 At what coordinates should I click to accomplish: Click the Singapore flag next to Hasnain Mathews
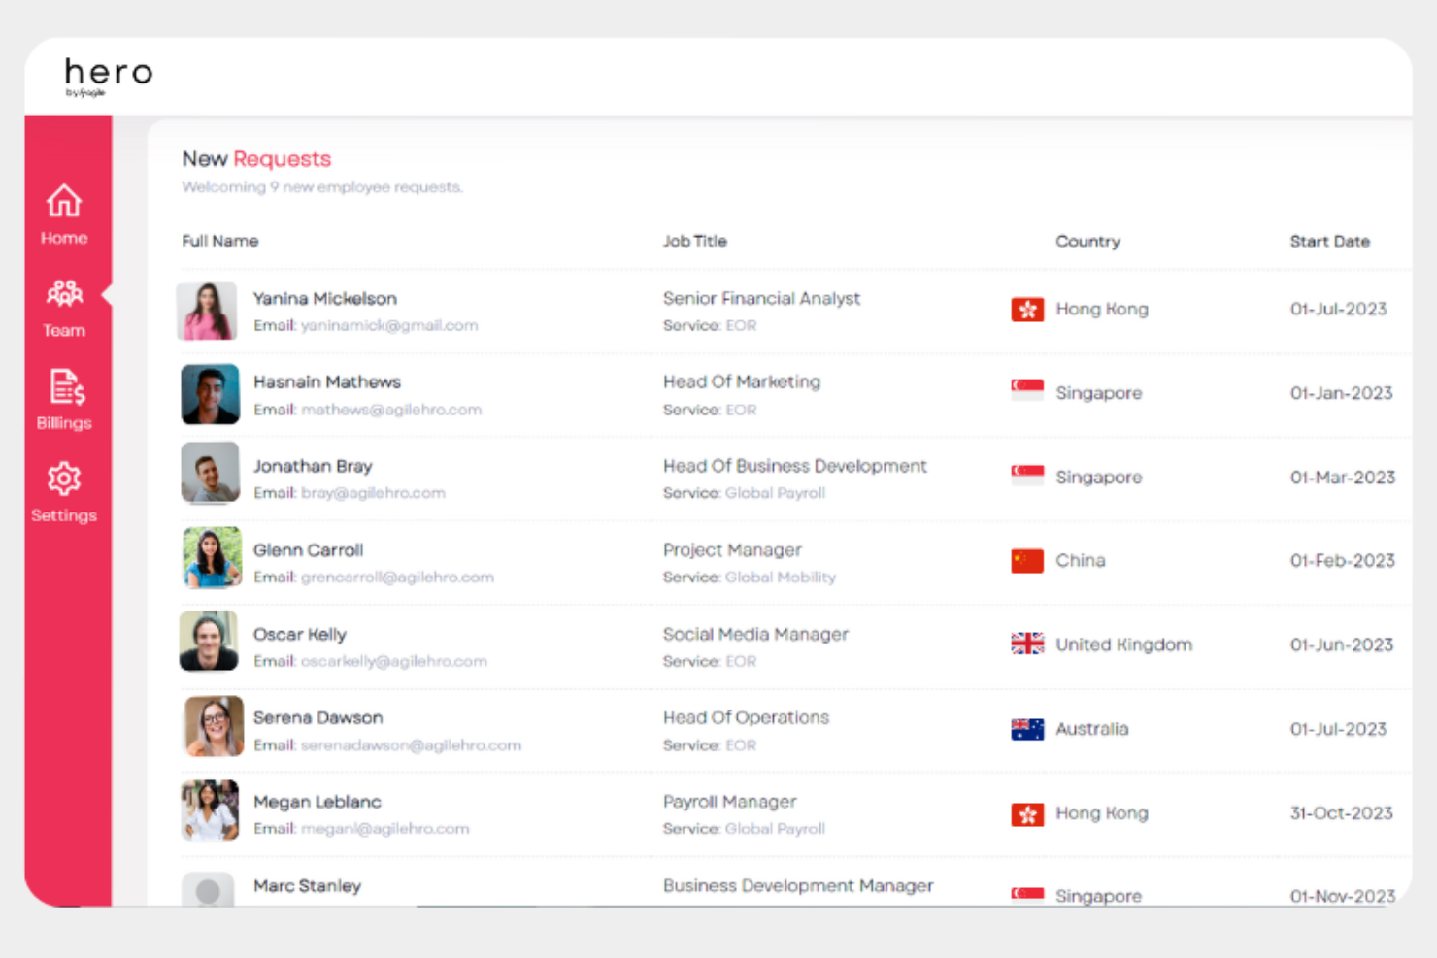click(1026, 392)
